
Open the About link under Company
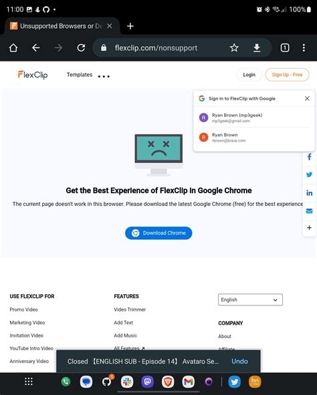pyautogui.click(x=225, y=337)
